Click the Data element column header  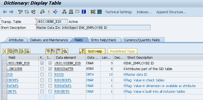70,57
